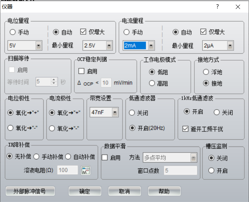Open the 2μA minimum range dropdown
Viewport: 249px width, 202px height.
coord(230,46)
